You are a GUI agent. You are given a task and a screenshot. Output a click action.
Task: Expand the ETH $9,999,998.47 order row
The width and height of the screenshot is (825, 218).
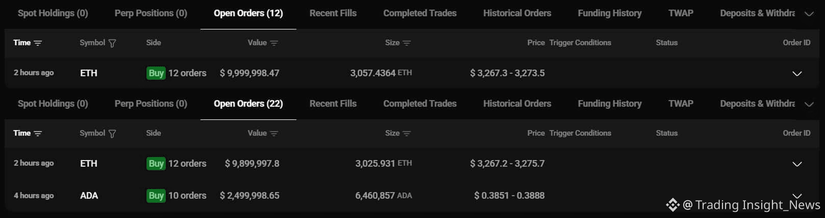797,74
